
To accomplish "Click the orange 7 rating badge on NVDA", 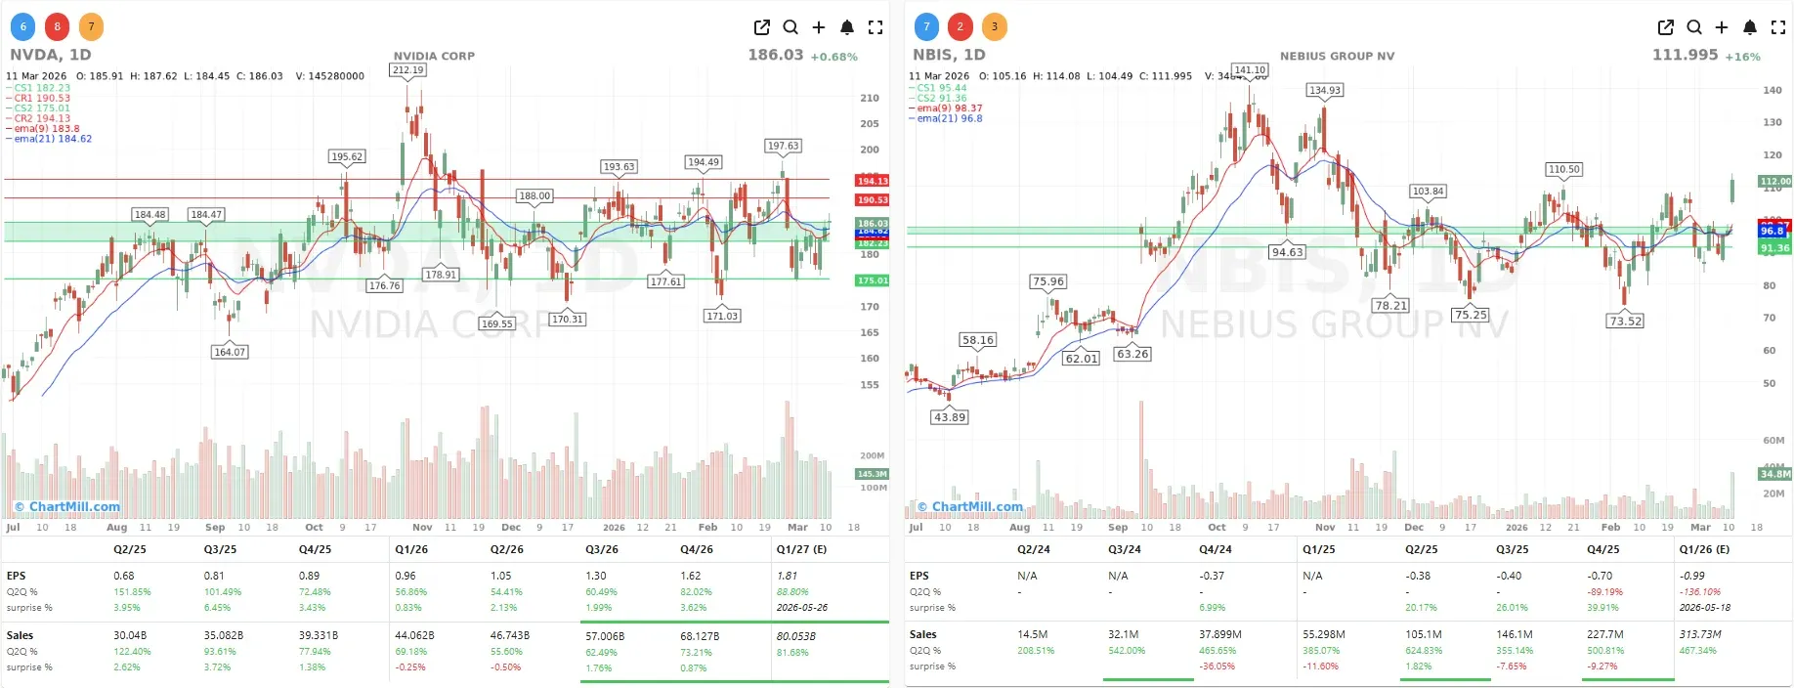I will click(x=91, y=26).
